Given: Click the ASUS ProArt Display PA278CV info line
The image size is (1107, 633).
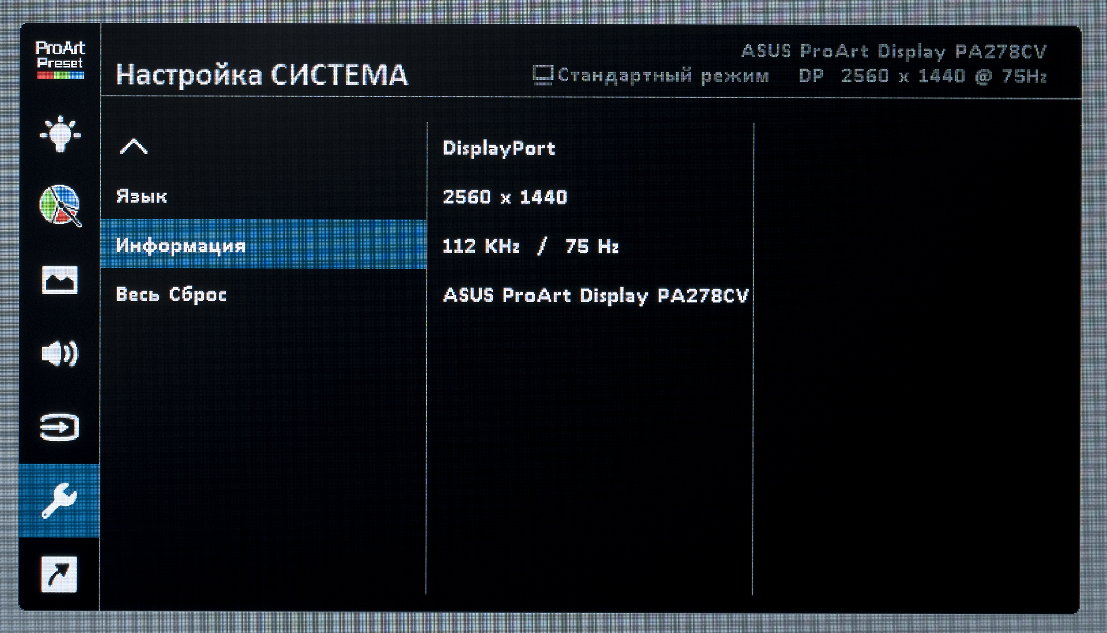Looking at the screenshot, I should coord(596,295).
